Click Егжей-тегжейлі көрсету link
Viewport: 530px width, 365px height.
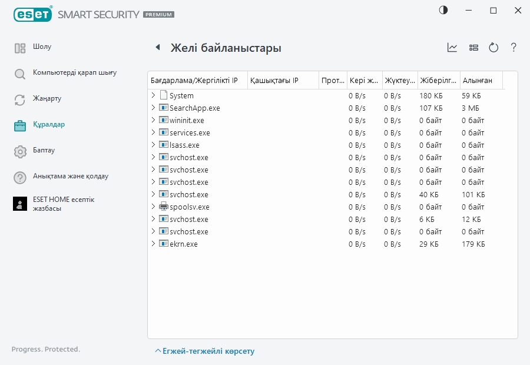tap(205, 351)
